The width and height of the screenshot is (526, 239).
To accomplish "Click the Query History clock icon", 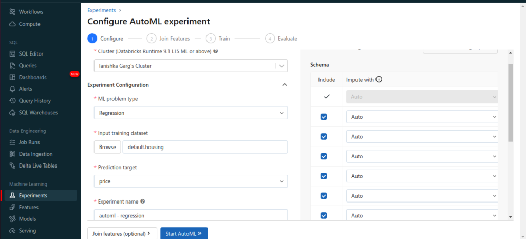I will pyautogui.click(x=12, y=101).
